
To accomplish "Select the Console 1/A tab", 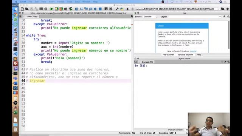I will [x=147, y=62].
